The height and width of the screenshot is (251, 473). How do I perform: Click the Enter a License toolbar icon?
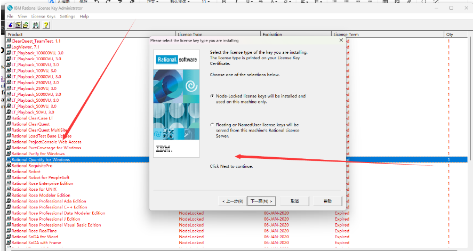click(x=18, y=25)
